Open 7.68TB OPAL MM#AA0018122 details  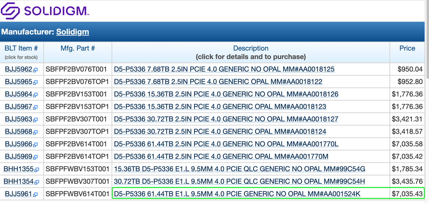click(218, 82)
